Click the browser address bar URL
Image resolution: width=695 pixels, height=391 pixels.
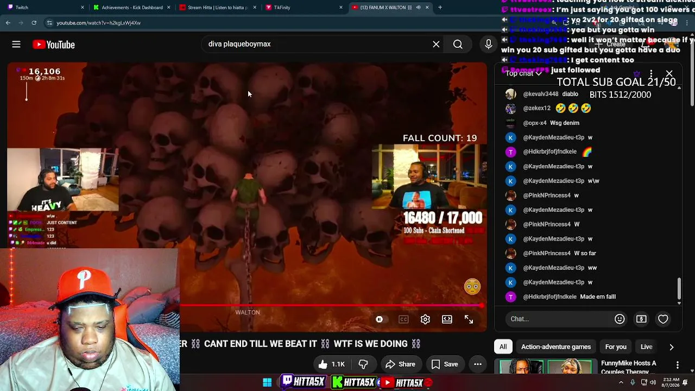(x=99, y=23)
